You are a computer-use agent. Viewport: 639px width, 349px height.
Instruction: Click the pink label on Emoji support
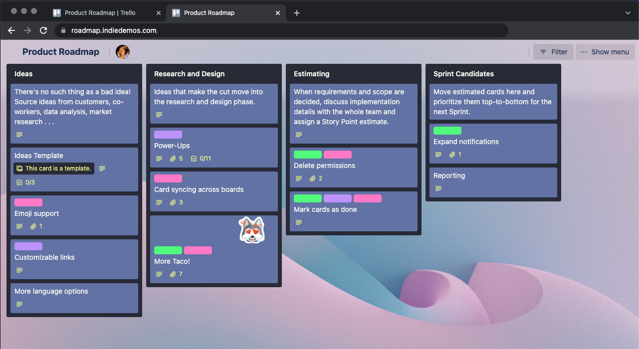coord(28,202)
